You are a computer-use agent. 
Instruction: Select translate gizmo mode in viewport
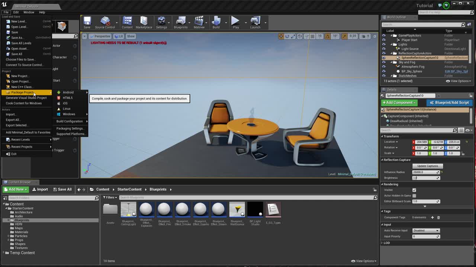(x=281, y=36)
